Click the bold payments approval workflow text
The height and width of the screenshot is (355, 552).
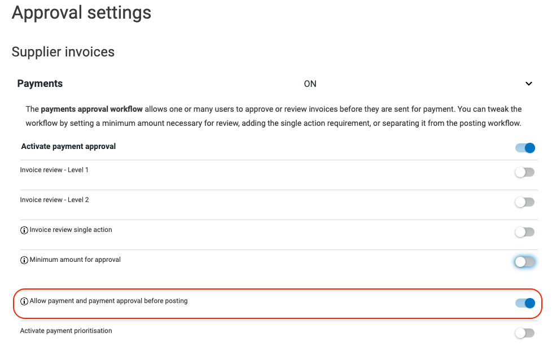[x=91, y=109]
